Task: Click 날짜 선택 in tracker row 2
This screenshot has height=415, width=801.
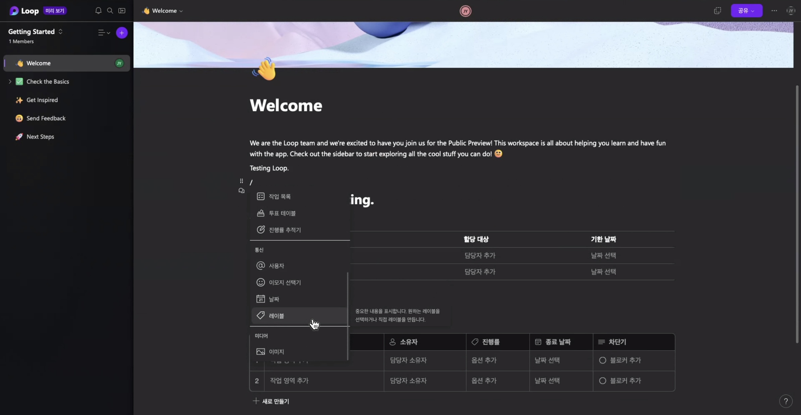Action: click(547, 381)
